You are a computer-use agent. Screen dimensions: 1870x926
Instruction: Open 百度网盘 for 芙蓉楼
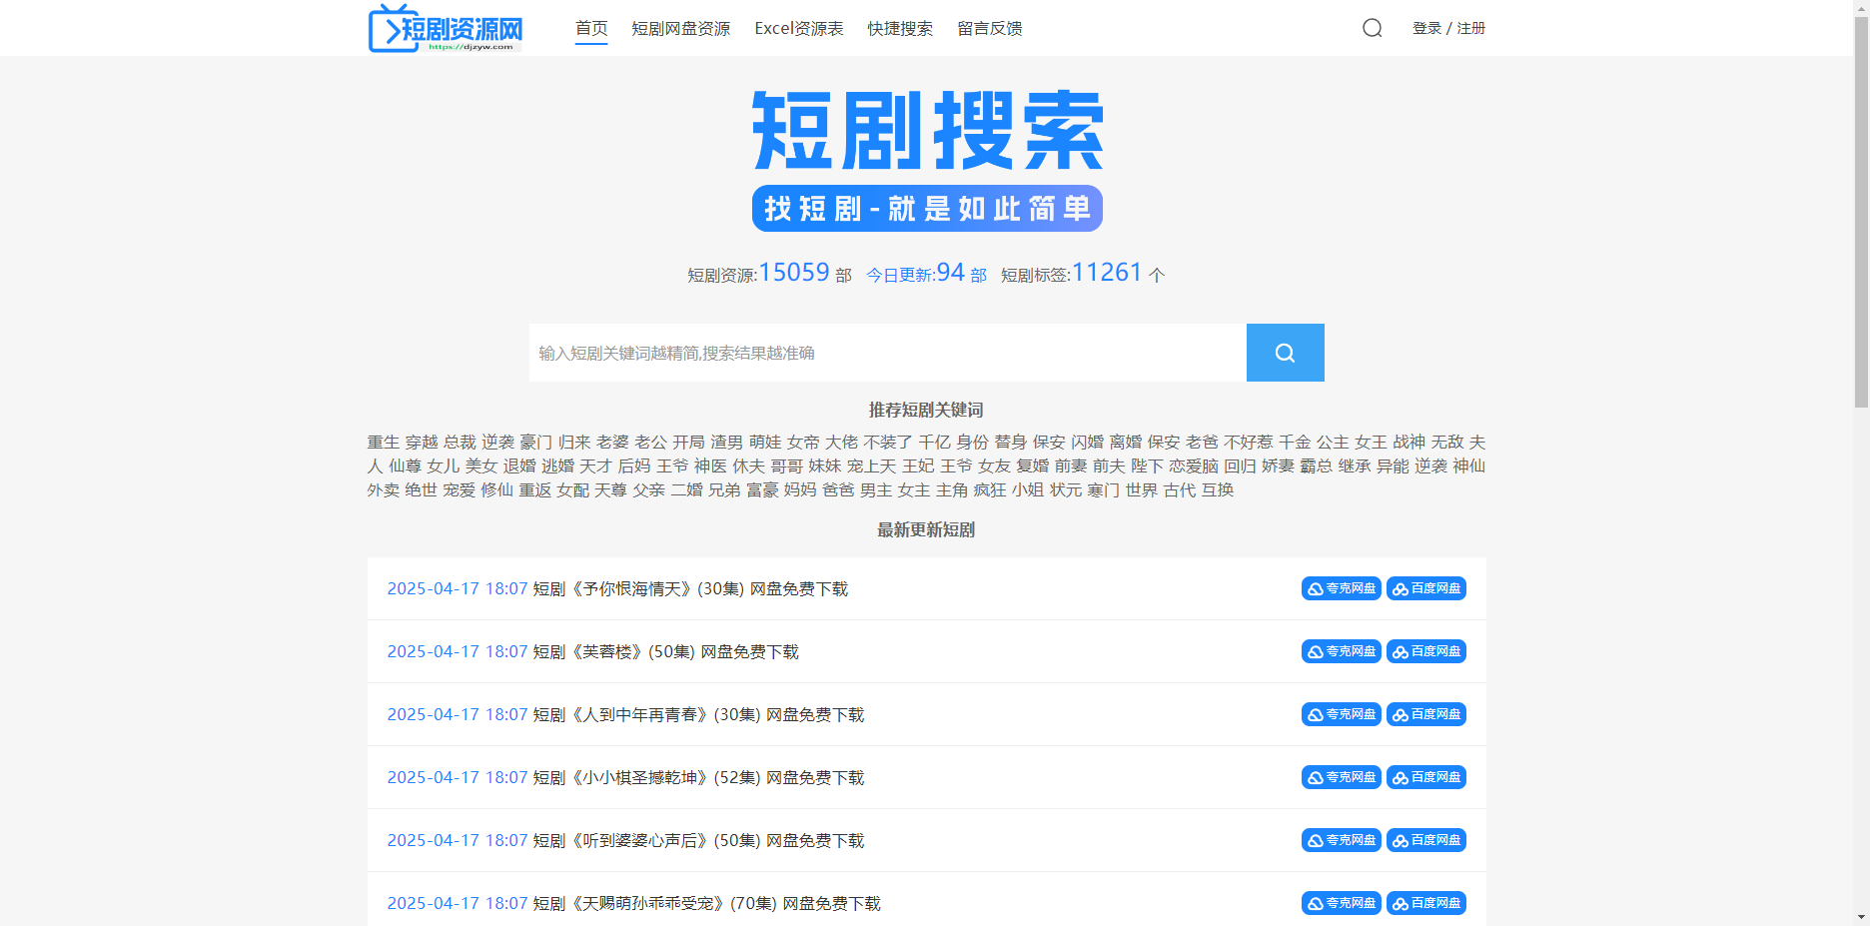[x=1426, y=651]
